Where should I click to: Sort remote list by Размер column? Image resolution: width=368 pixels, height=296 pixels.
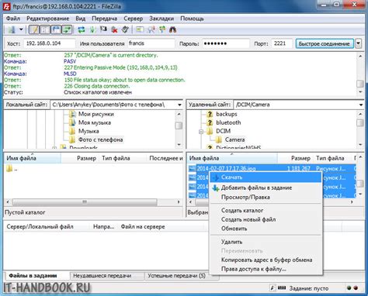[x=295, y=158]
